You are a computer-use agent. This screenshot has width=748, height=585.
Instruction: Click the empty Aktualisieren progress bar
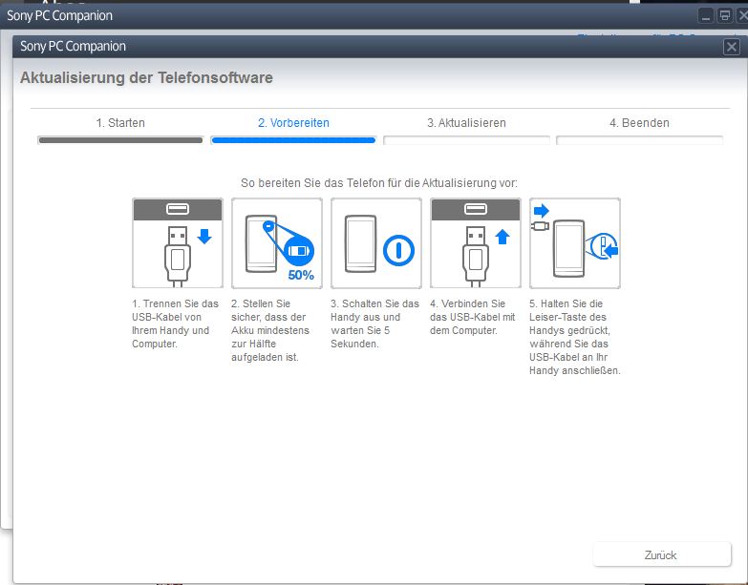tap(466, 140)
